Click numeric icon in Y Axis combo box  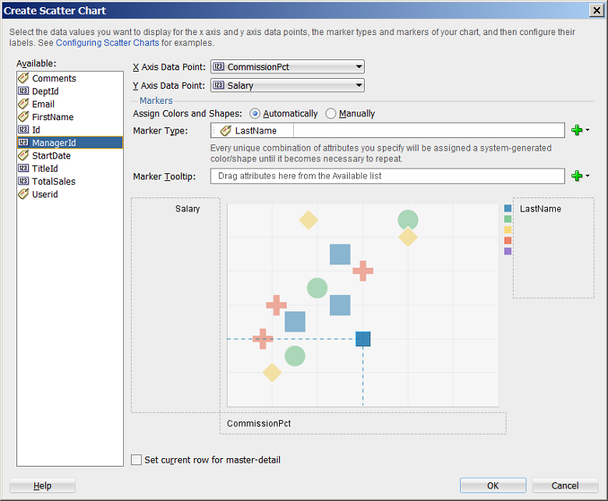(x=219, y=85)
